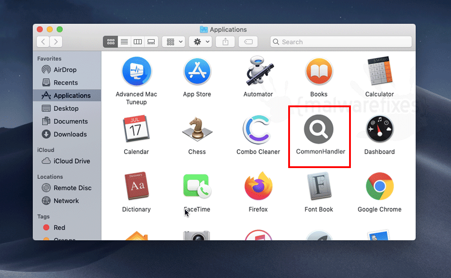
Task: Open Recents in the sidebar
Action: pos(67,82)
